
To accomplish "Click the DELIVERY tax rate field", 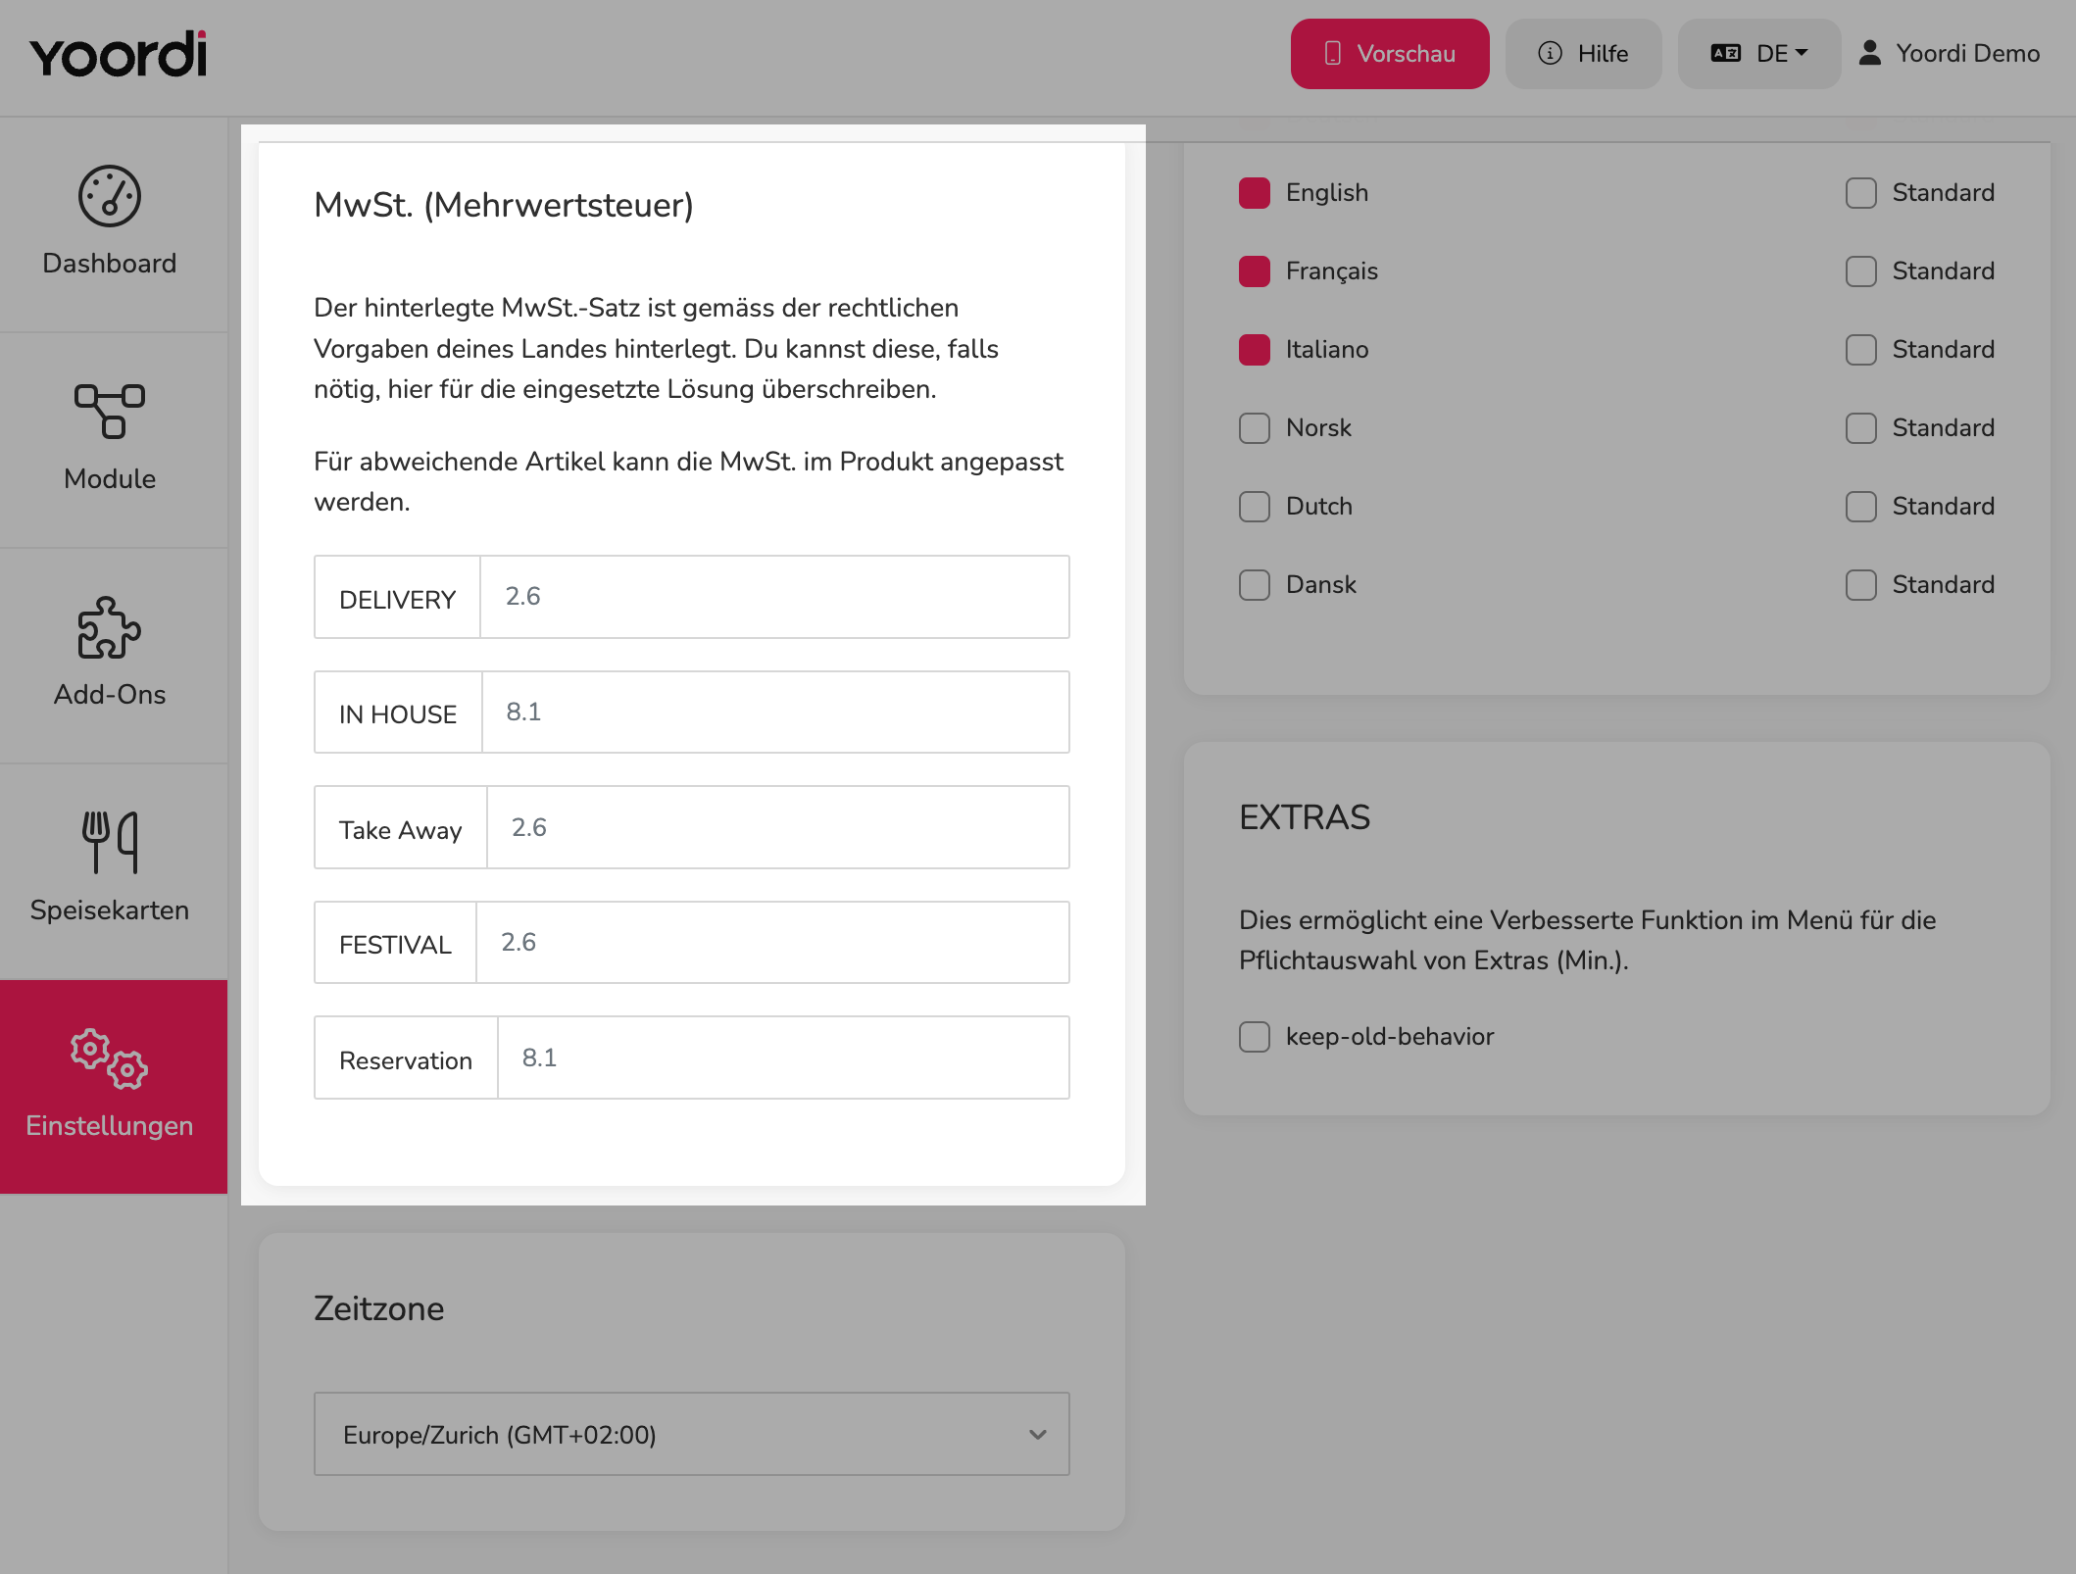I will coord(774,597).
